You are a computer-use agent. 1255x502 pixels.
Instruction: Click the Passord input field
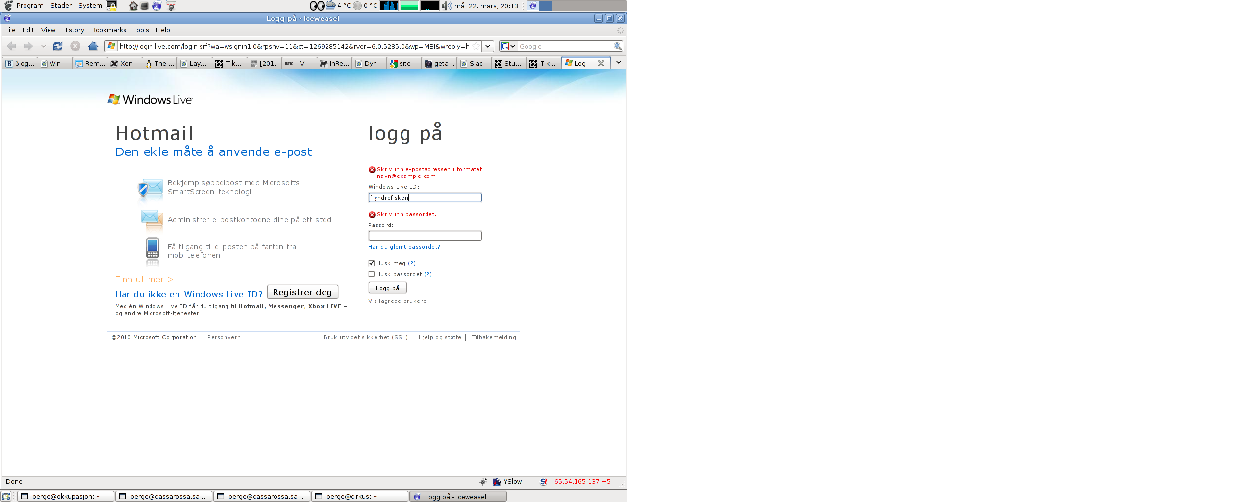pos(425,236)
